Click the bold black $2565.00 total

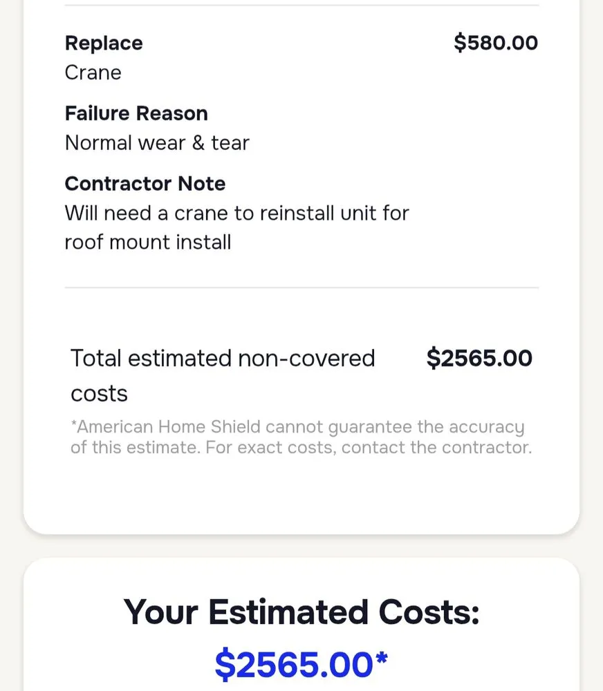pyautogui.click(x=479, y=359)
